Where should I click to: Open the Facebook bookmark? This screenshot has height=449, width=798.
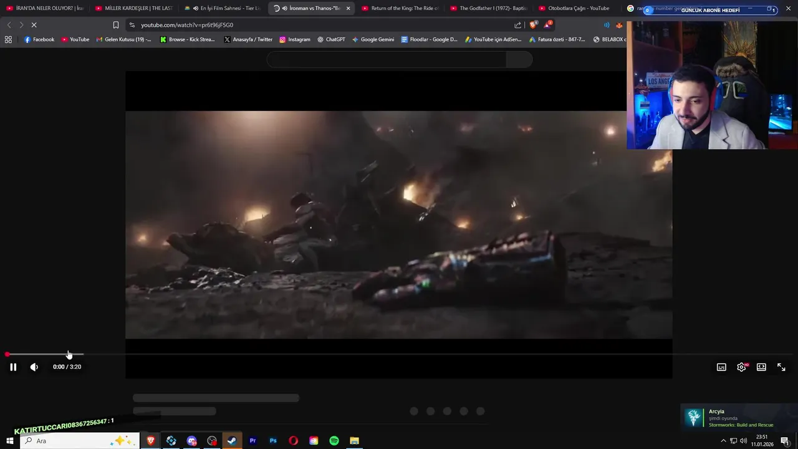pyautogui.click(x=39, y=39)
